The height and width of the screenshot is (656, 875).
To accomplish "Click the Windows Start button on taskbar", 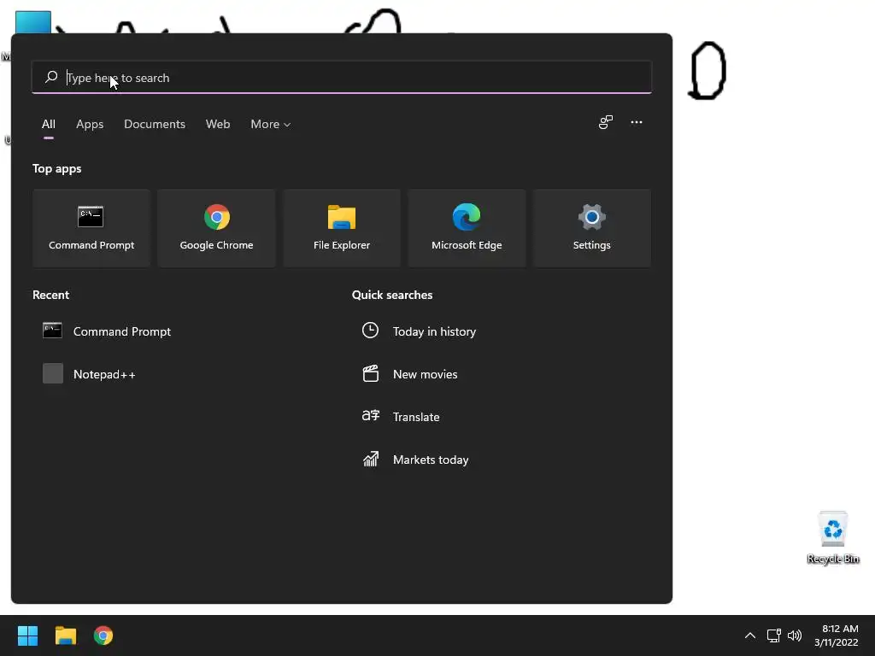I will [x=27, y=635].
